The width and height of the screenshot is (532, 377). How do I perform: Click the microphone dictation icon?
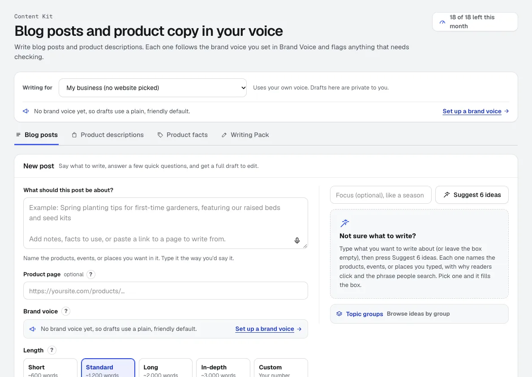coord(297,240)
